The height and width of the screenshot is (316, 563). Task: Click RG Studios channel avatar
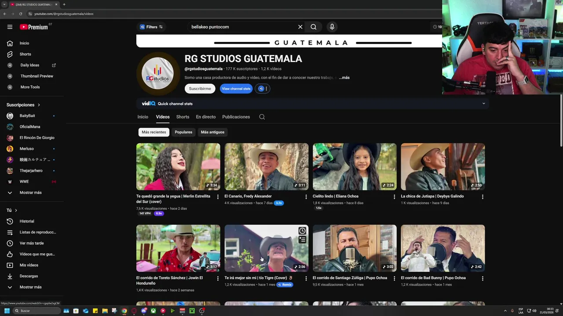157,73
